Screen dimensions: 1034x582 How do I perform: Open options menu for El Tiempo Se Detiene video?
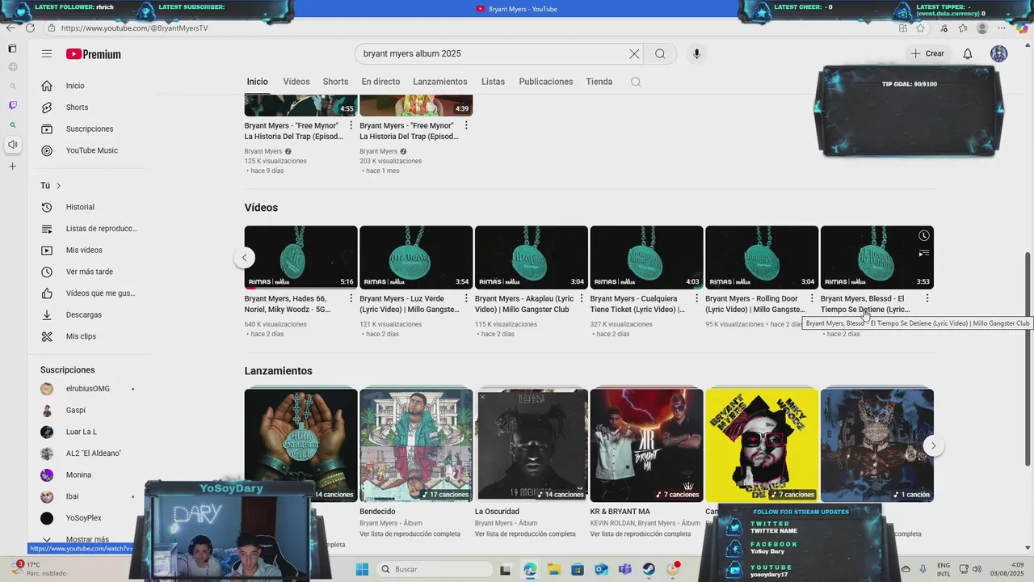point(927,298)
